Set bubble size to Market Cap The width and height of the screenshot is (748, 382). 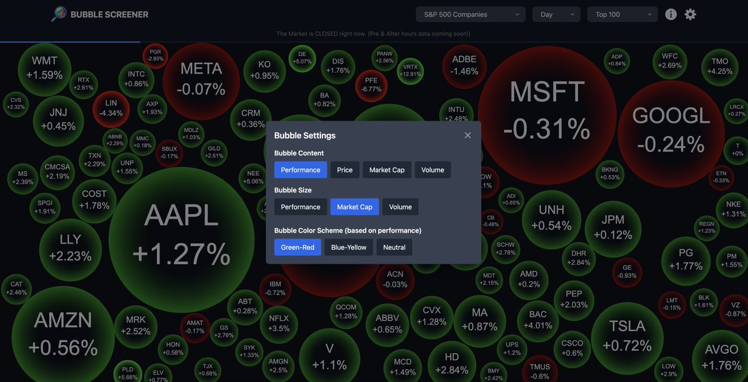(355, 207)
